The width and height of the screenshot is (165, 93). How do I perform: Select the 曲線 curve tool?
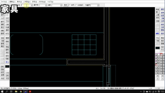click(x=2, y=34)
